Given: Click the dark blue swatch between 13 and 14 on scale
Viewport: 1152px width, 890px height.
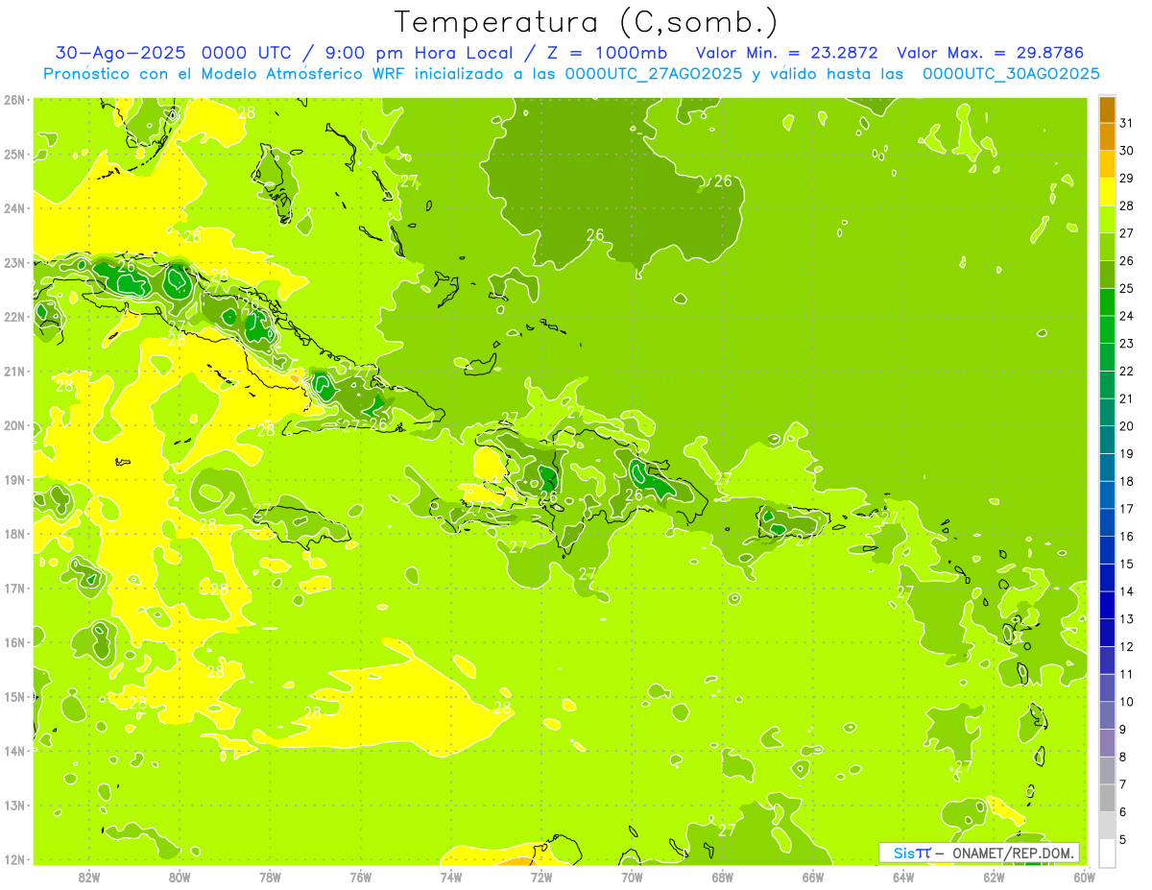Looking at the screenshot, I should (x=1107, y=605).
